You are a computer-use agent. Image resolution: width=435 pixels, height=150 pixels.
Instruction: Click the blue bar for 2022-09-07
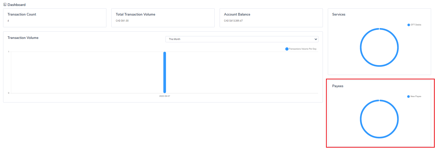(165, 72)
